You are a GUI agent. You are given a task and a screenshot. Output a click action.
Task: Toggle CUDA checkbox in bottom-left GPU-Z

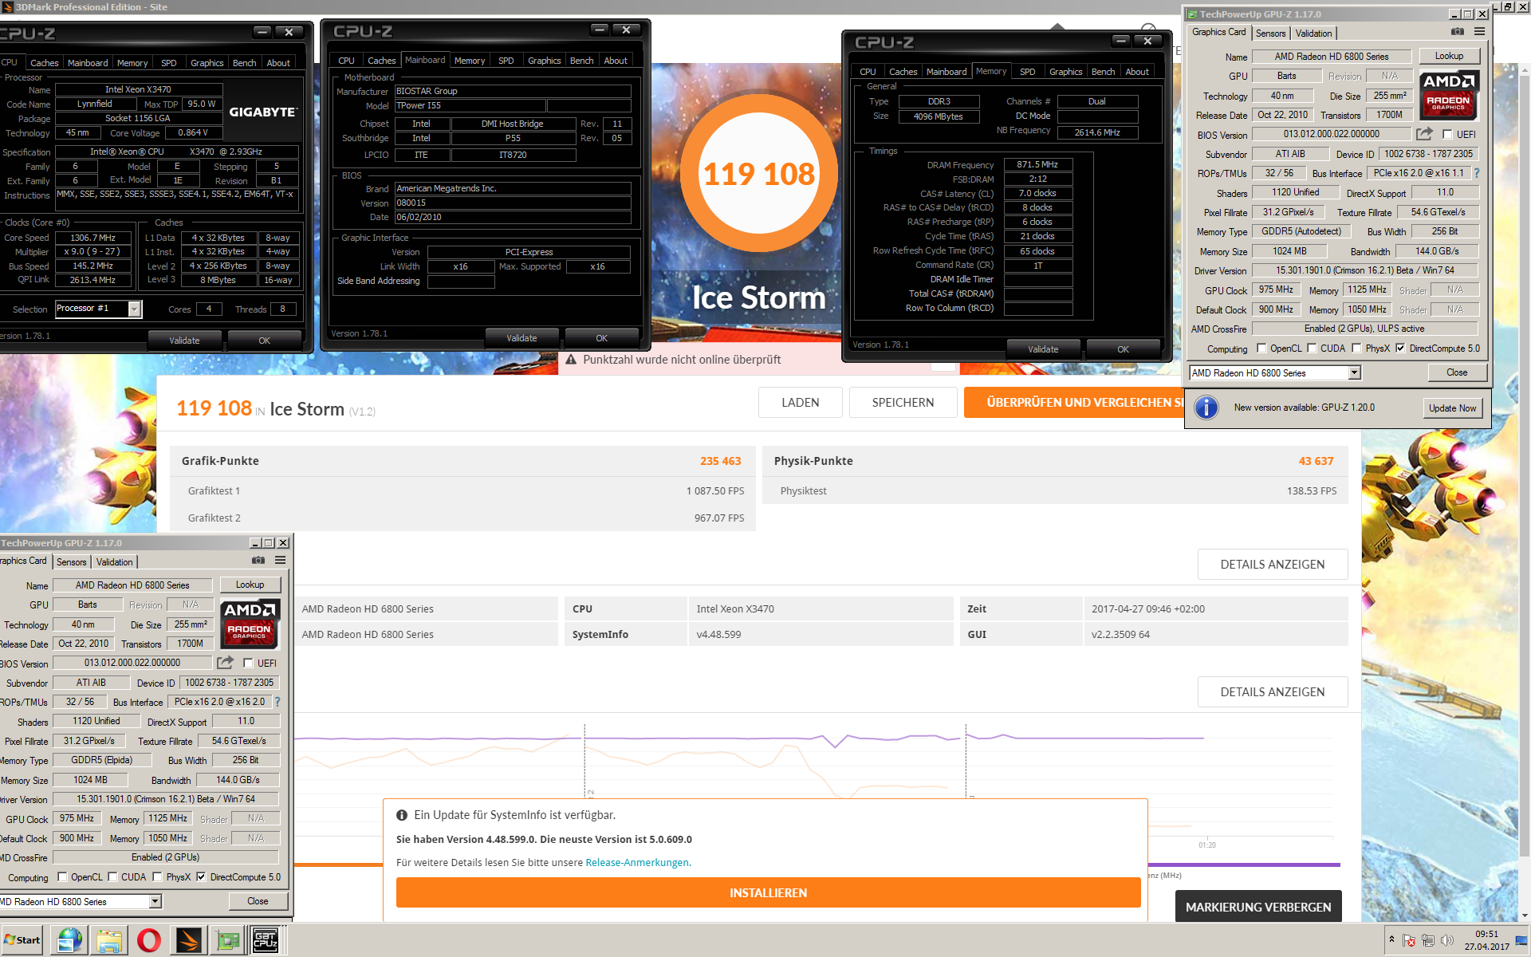coord(112,876)
